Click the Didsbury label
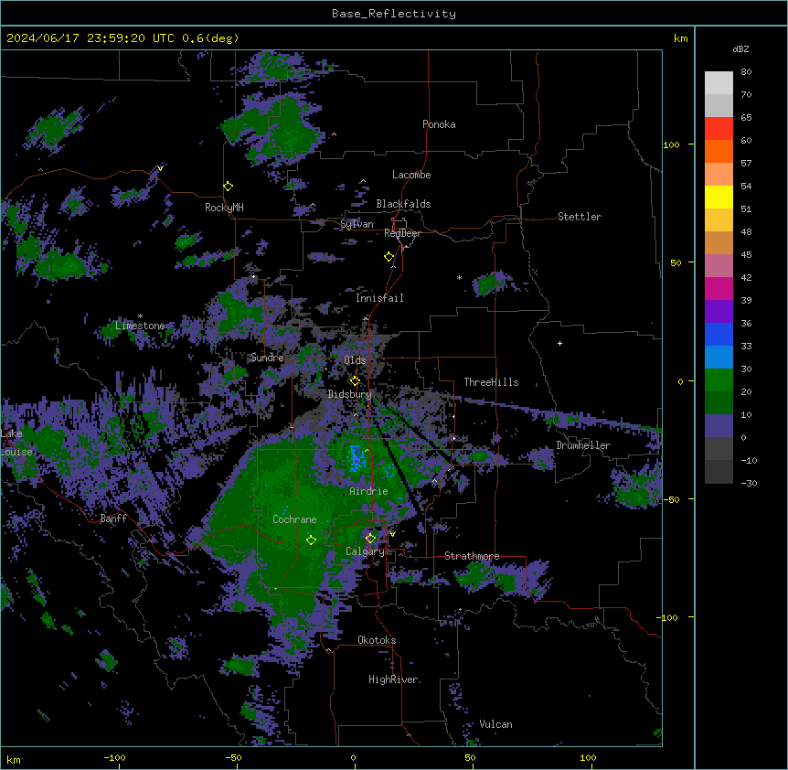This screenshot has width=788, height=770. (x=349, y=394)
